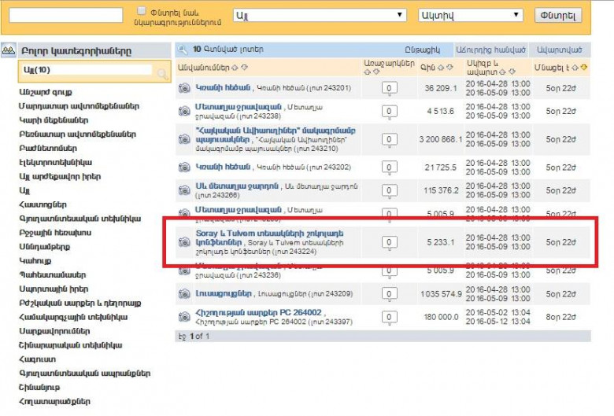The height and width of the screenshot is (416, 614).
Task: Click the camera icon next to lot 243209
Action: click(183, 294)
